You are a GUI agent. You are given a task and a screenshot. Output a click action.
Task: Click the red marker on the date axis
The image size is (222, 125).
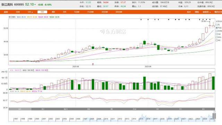93,64
